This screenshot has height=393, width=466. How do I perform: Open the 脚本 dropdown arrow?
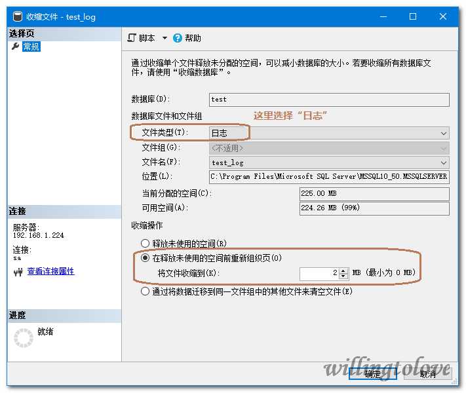(165, 38)
